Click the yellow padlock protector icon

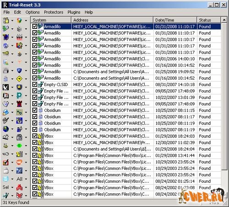click(x=6, y=20)
